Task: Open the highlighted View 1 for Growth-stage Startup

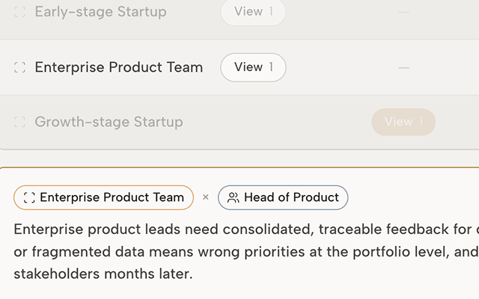Action: (x=403, y=122)
